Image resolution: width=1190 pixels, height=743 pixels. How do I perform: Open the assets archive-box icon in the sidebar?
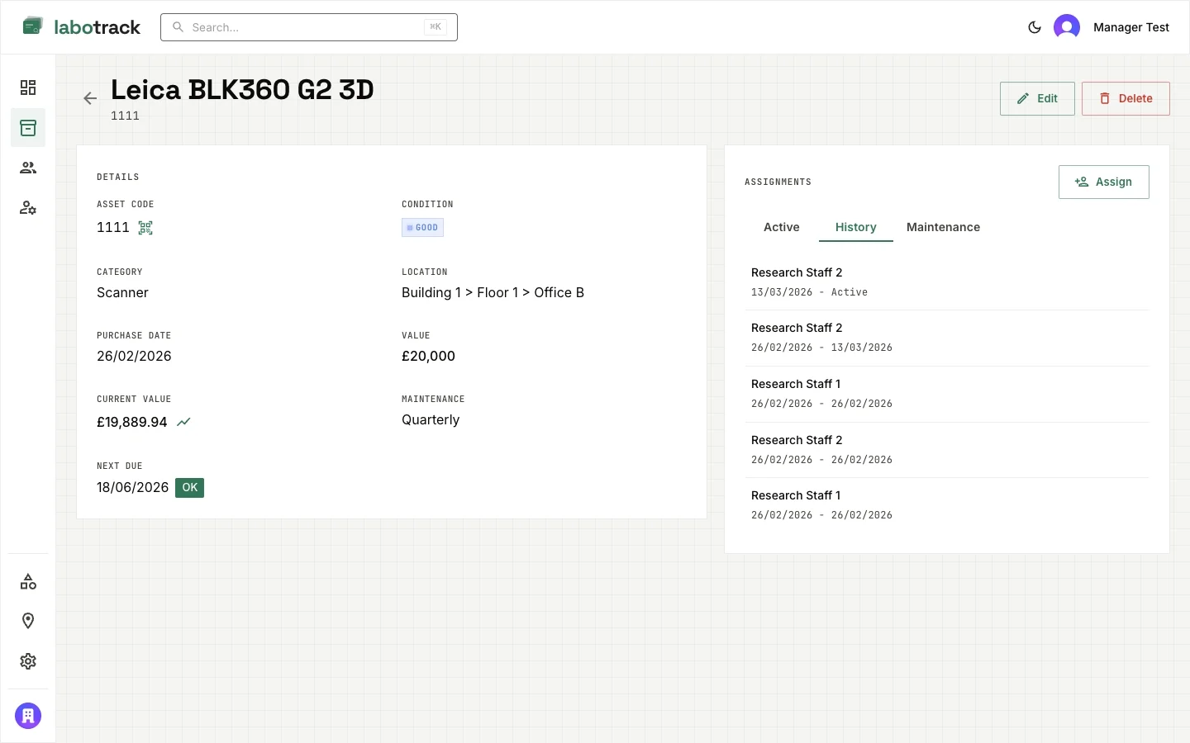pos(28,128)
